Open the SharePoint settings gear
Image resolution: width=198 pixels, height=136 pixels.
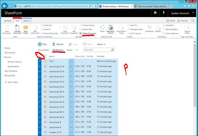[x=155, y=13]
